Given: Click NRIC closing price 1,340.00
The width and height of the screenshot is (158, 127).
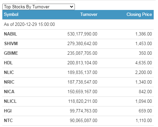Looking at the screenshot, I should (x=144, y=82).
